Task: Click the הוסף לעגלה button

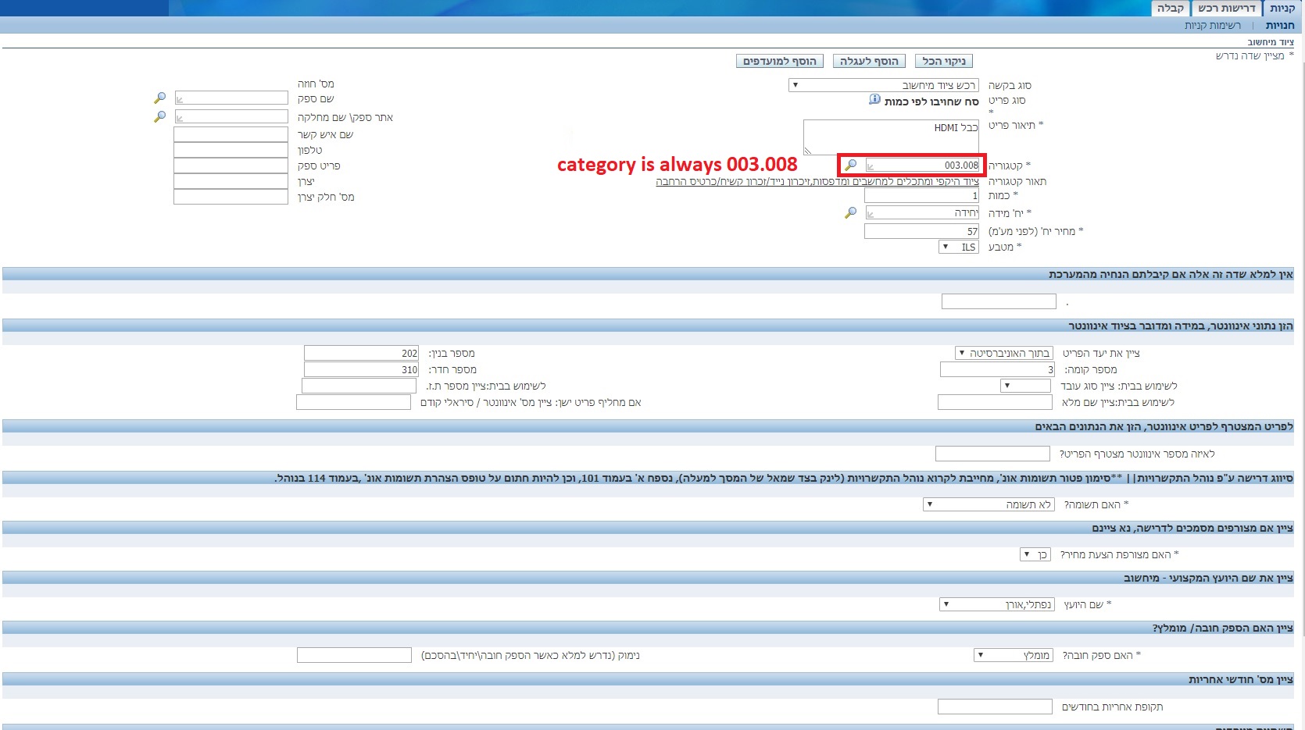Action: point(869,61)
